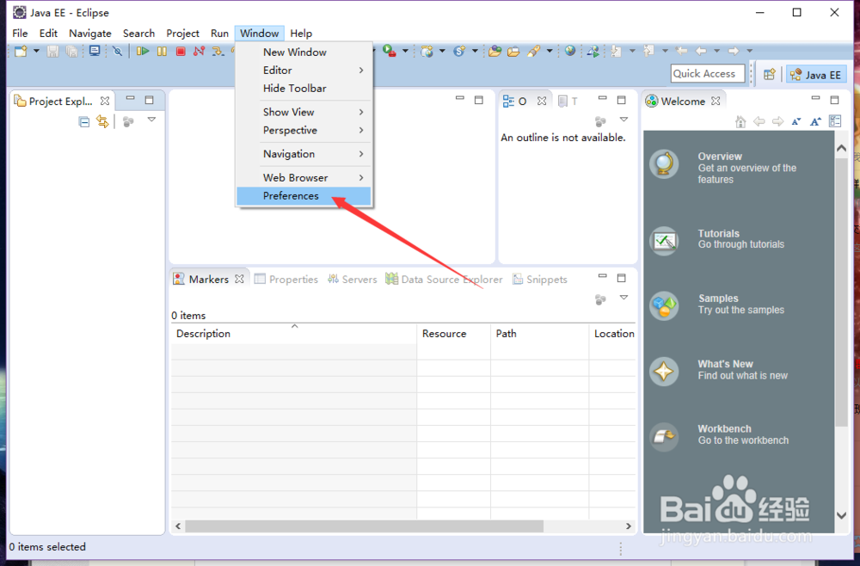Choose New Window in the Window menu
Viewport: 860px width, 566px height.
[x=304, y=52]
